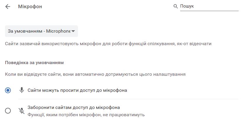The image size is (245, 127).
Task: Click the underline beneath the Пошук field
Action: click(x=209, y=11)
